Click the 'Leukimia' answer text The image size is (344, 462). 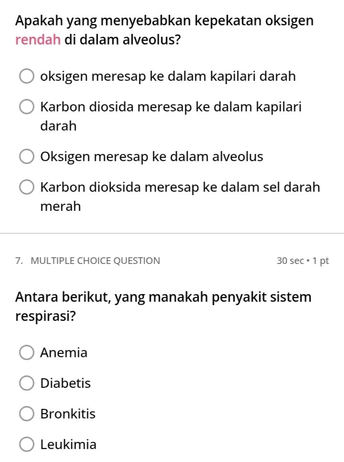[68, 445]
